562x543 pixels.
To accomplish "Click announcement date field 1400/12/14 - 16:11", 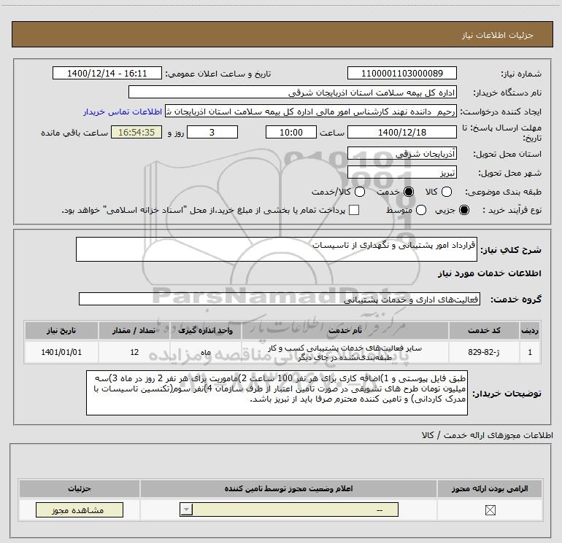I will (107, 74).
